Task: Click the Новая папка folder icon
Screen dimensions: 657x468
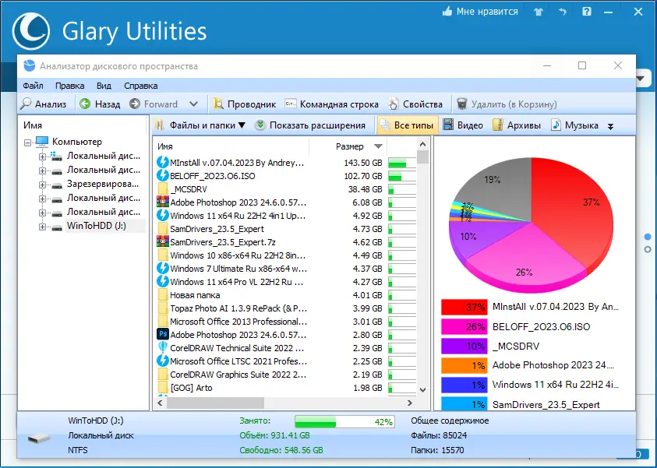Action: (163, 295)
